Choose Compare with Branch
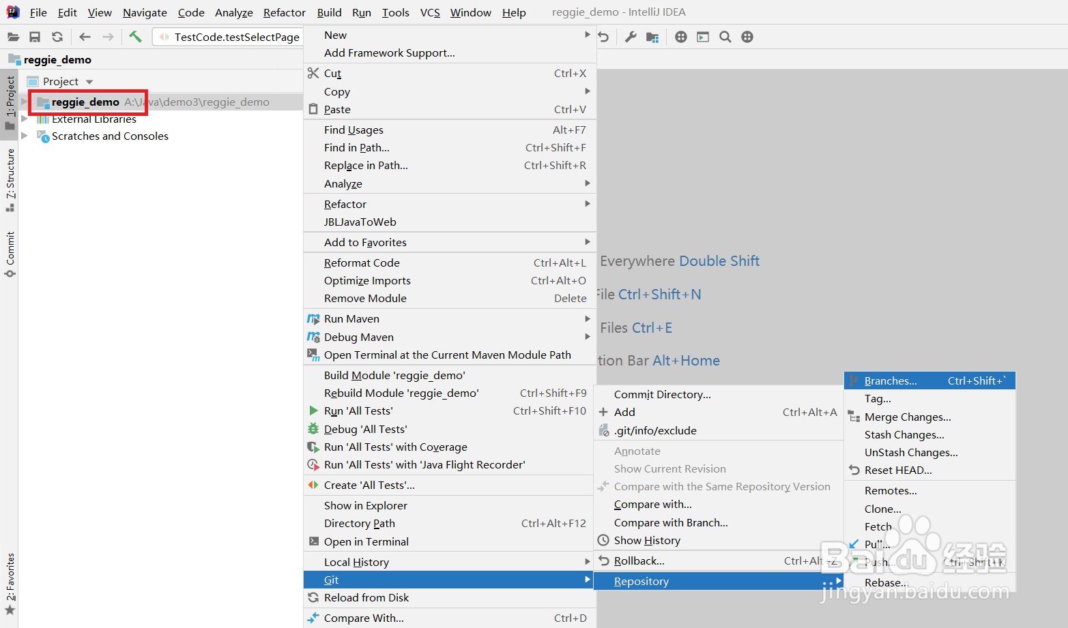This screenshot has height=628, width=1068. 719,522
